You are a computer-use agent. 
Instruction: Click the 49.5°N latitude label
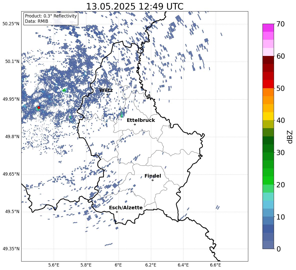click(12, 212)
